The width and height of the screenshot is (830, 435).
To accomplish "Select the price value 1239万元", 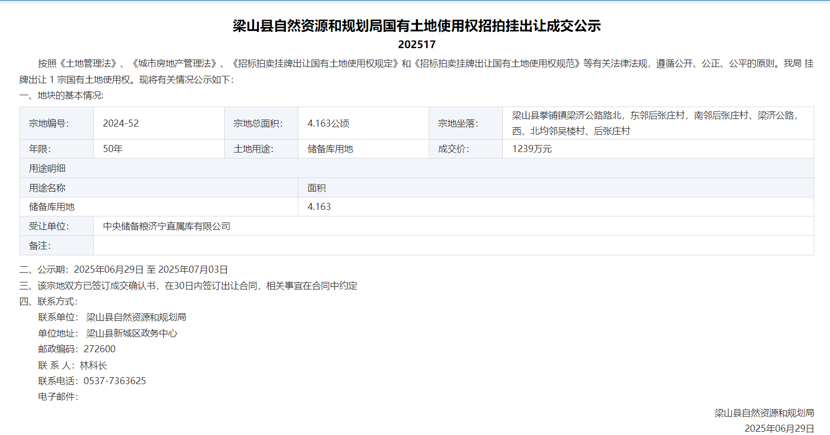I will (532, 149).
